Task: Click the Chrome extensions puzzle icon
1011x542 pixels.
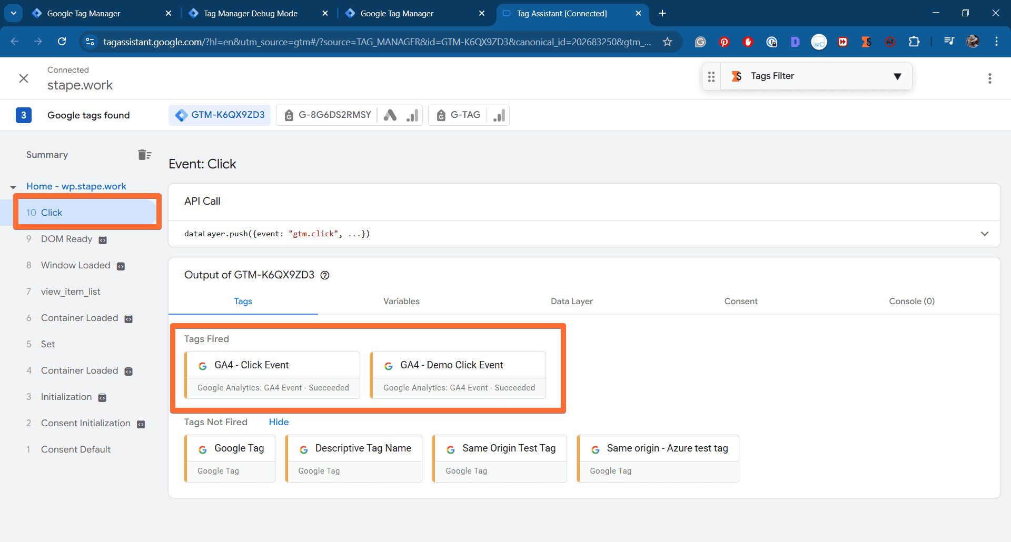Action: pos(915,42)
